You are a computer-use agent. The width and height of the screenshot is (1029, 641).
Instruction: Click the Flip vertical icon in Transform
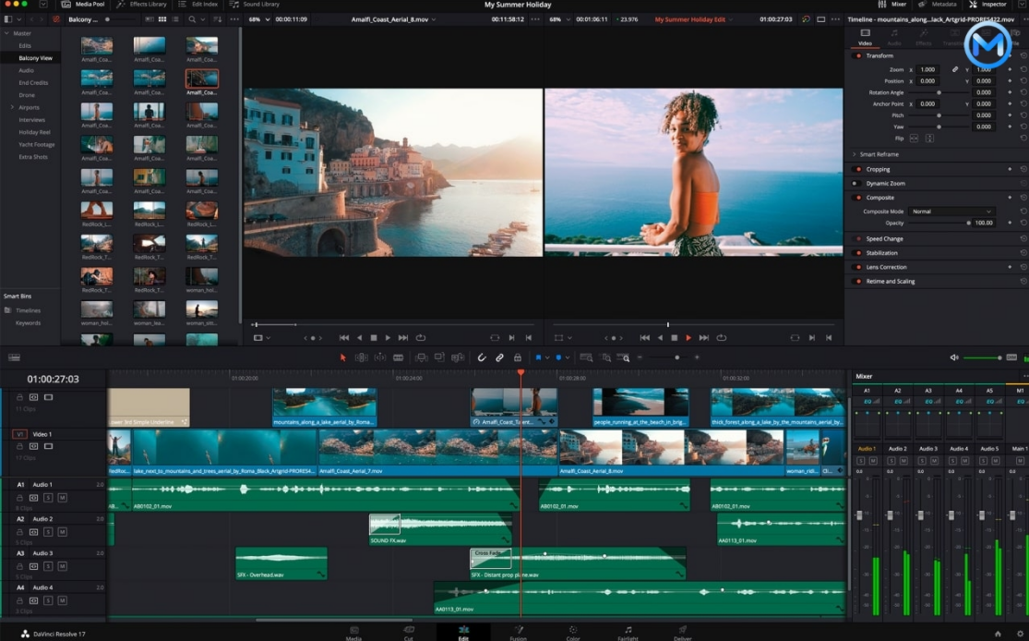point(929,139)
